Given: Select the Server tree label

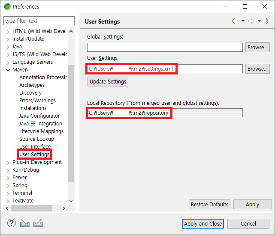Looking at the screenshot, I should pyautogui.click(x=19, y=178).
